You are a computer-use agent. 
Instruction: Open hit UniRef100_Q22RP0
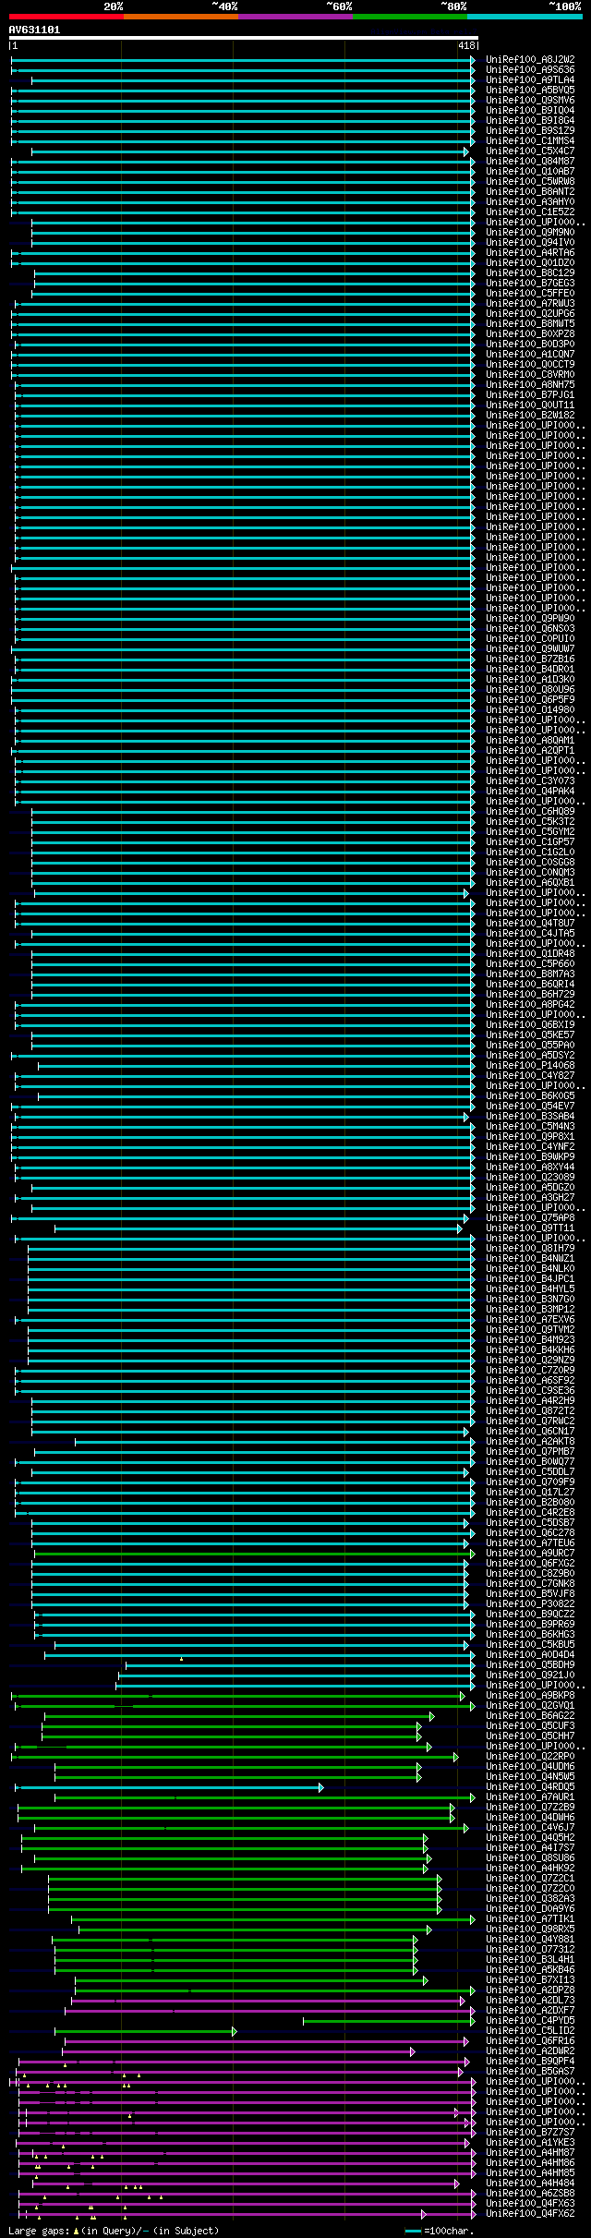(530, 1756)
